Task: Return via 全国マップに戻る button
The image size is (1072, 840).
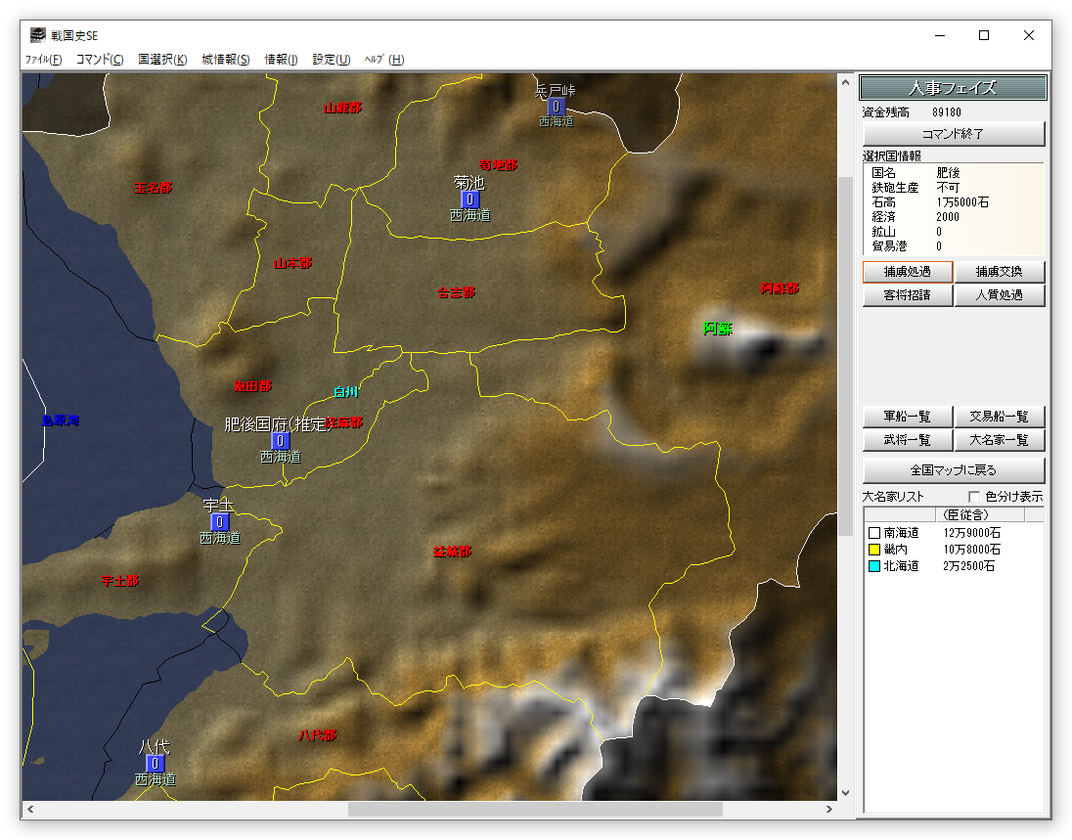Action: pyautogui.click(x=954, y=470)
